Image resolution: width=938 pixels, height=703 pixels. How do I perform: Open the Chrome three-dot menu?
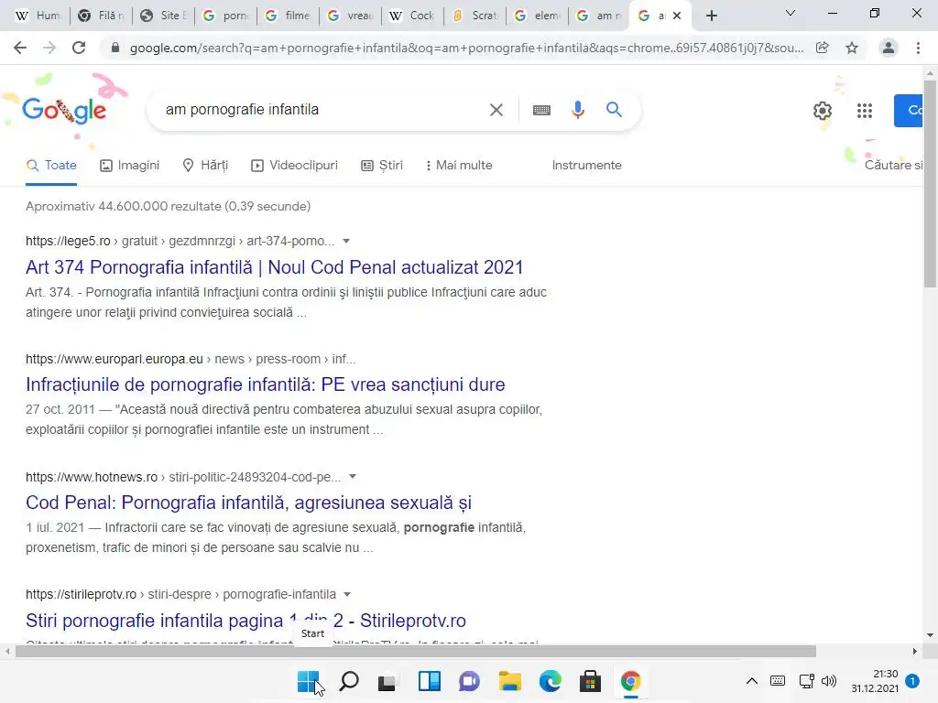point(918,48)
